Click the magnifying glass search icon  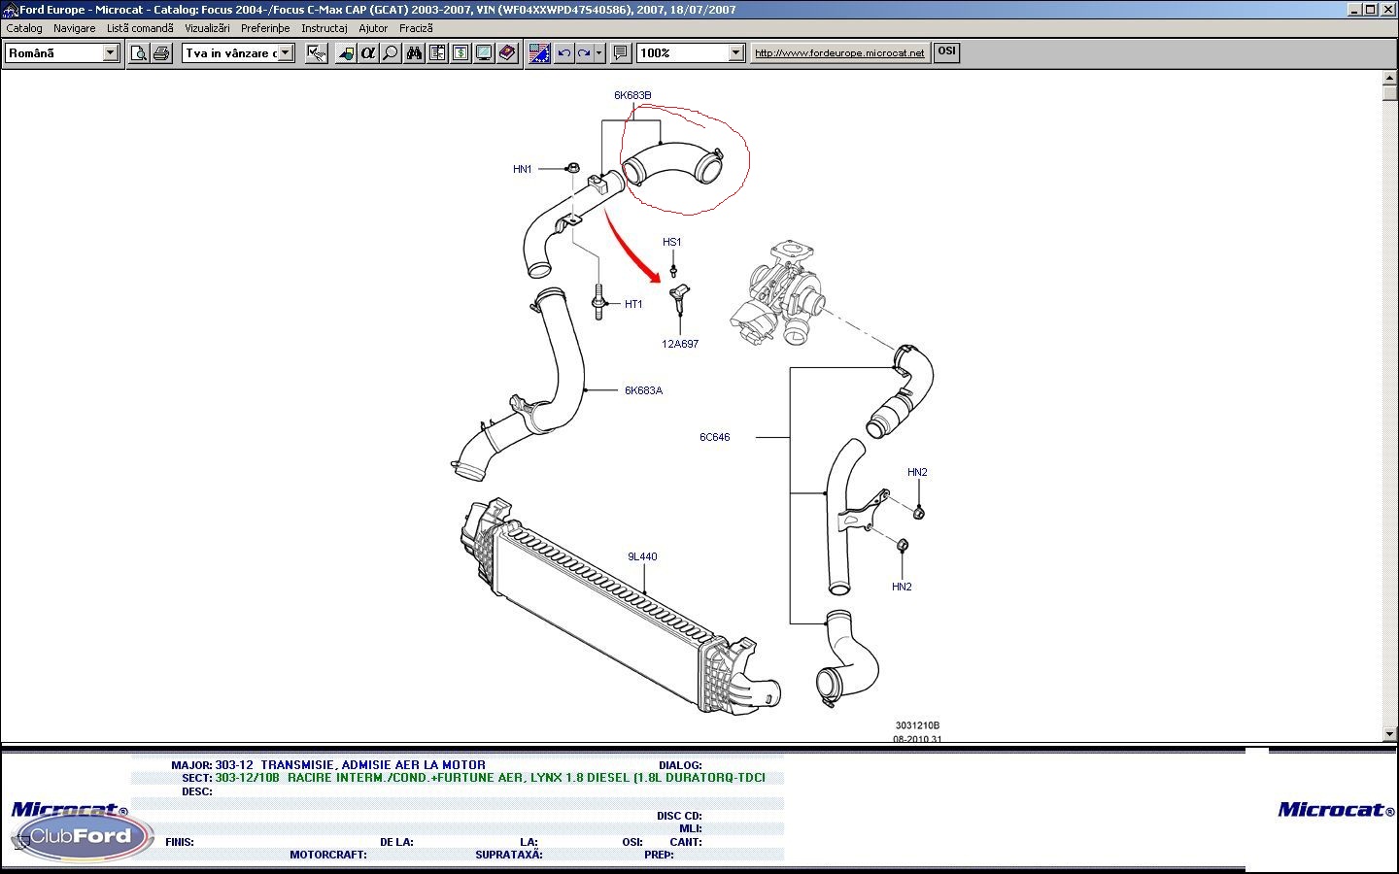[391, 53]
